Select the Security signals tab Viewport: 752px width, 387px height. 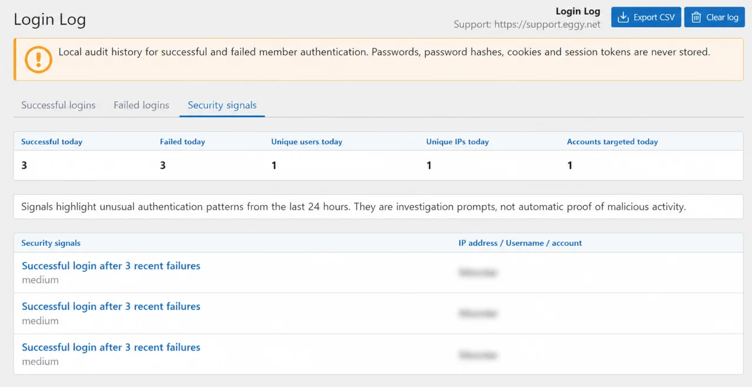coord(222,105)
